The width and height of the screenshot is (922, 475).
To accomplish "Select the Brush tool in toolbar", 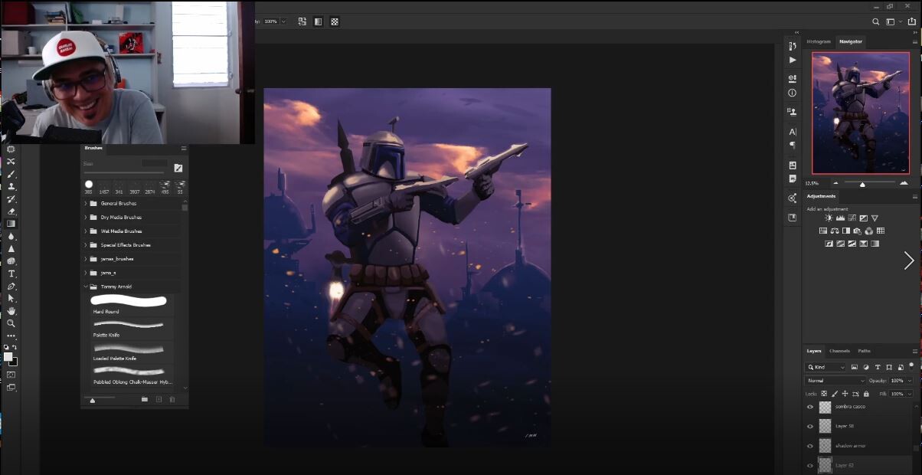I will tap(11, 174).
